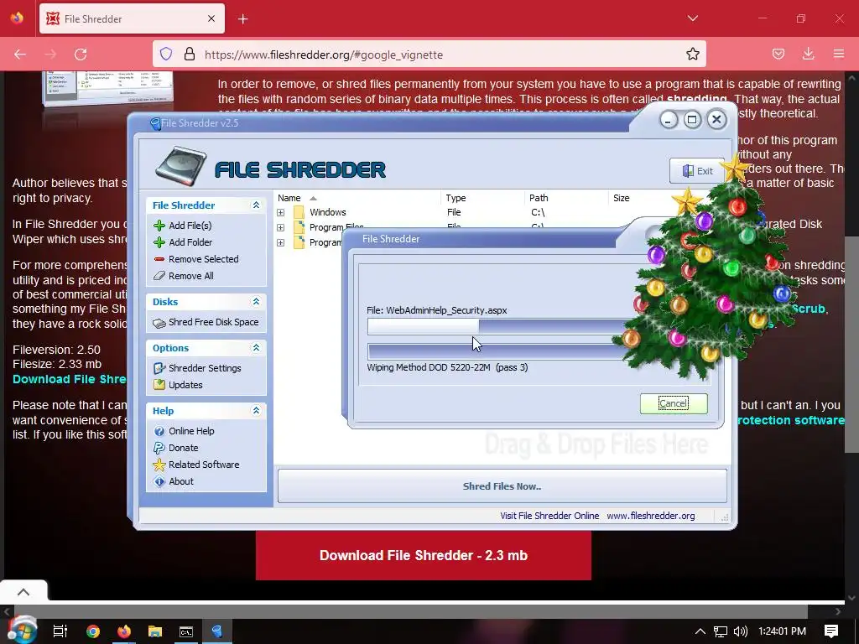Expand the Windows folder tree node

[280, 212]
